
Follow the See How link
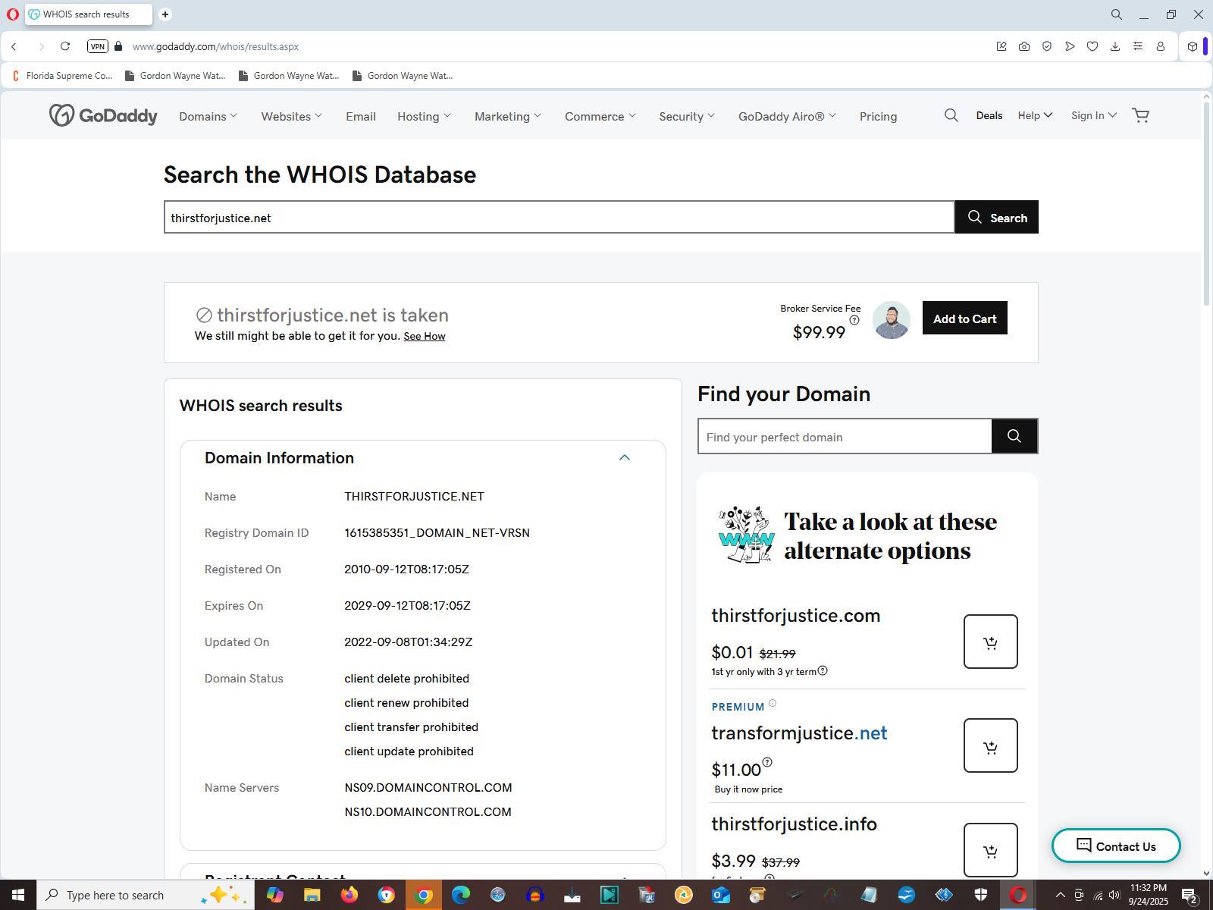point(424,336)
